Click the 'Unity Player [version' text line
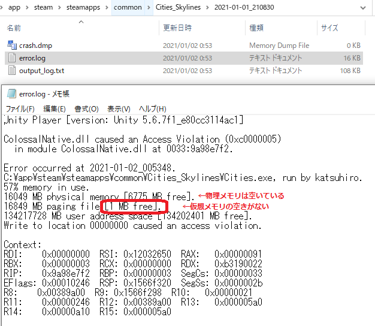The width and height of the screenshot is (375, 326). coord(123,120)
